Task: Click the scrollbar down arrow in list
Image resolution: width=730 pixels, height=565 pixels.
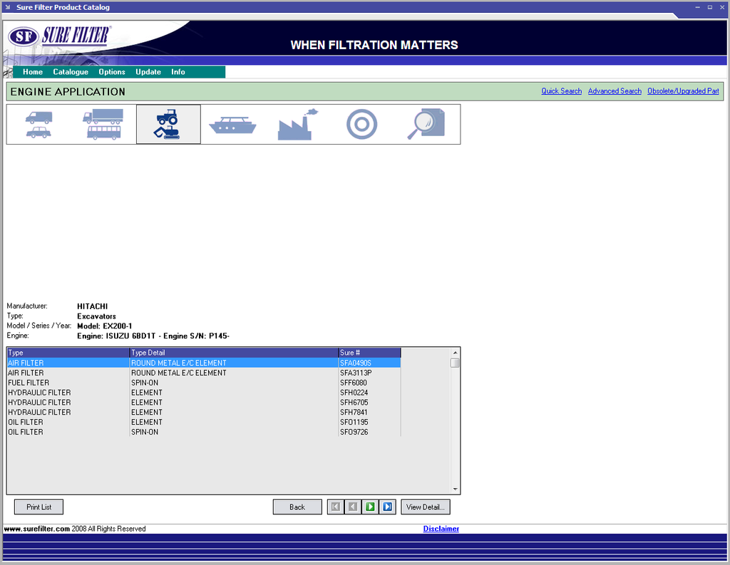Action: click(455, 489)
